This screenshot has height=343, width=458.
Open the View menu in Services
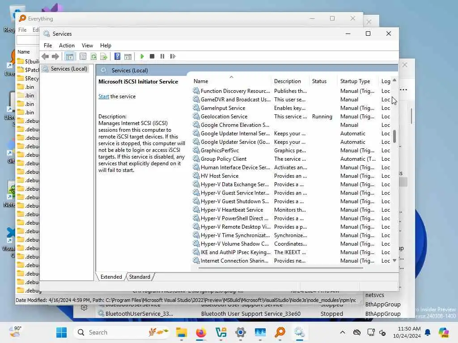[x=87, y=46]
